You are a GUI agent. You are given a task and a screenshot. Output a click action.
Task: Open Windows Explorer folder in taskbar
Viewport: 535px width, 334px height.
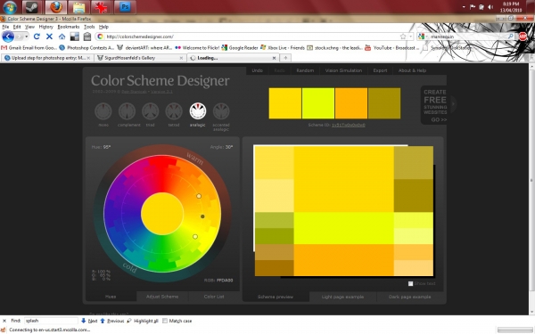(x=78, y=7)
